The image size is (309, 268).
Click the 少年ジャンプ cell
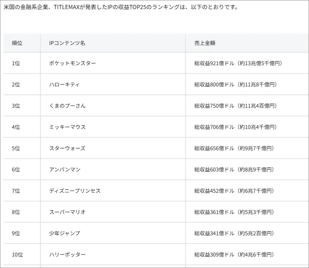tap(65, 233)
